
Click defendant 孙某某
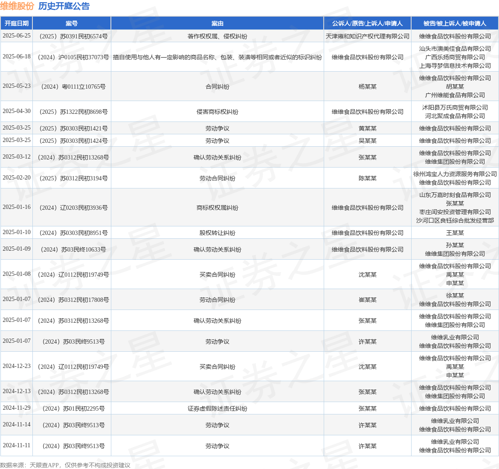455,245
